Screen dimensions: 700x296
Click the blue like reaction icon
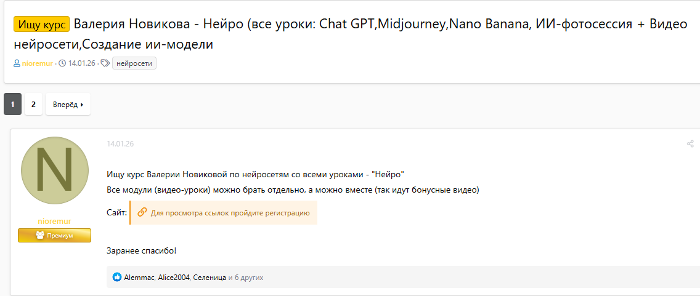[117, 278]
